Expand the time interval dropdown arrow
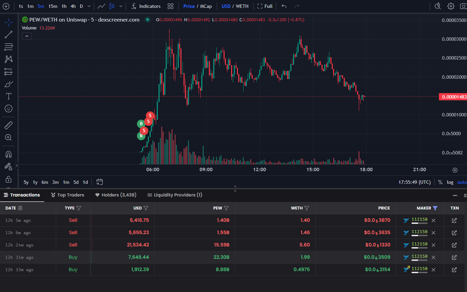Image resolution: width=467 pixels, height=292 pixels. coord(90,6)
